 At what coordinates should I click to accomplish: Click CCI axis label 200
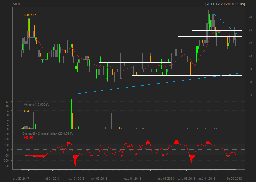click(6, 139)
